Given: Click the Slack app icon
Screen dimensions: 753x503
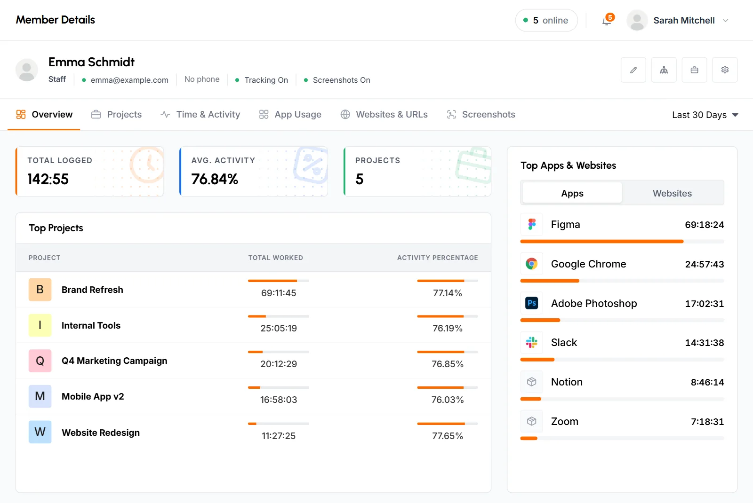Looking at the screenshot, I should pos(532,342).
